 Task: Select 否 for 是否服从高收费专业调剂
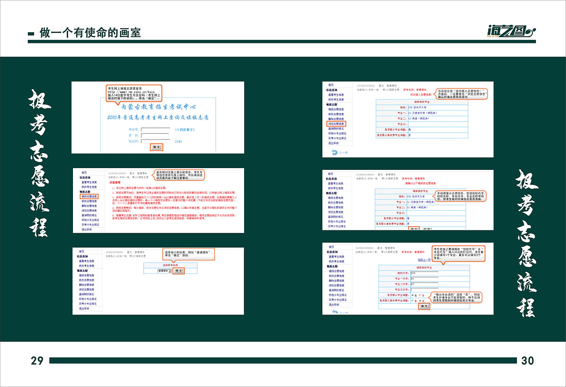point(421,301)
